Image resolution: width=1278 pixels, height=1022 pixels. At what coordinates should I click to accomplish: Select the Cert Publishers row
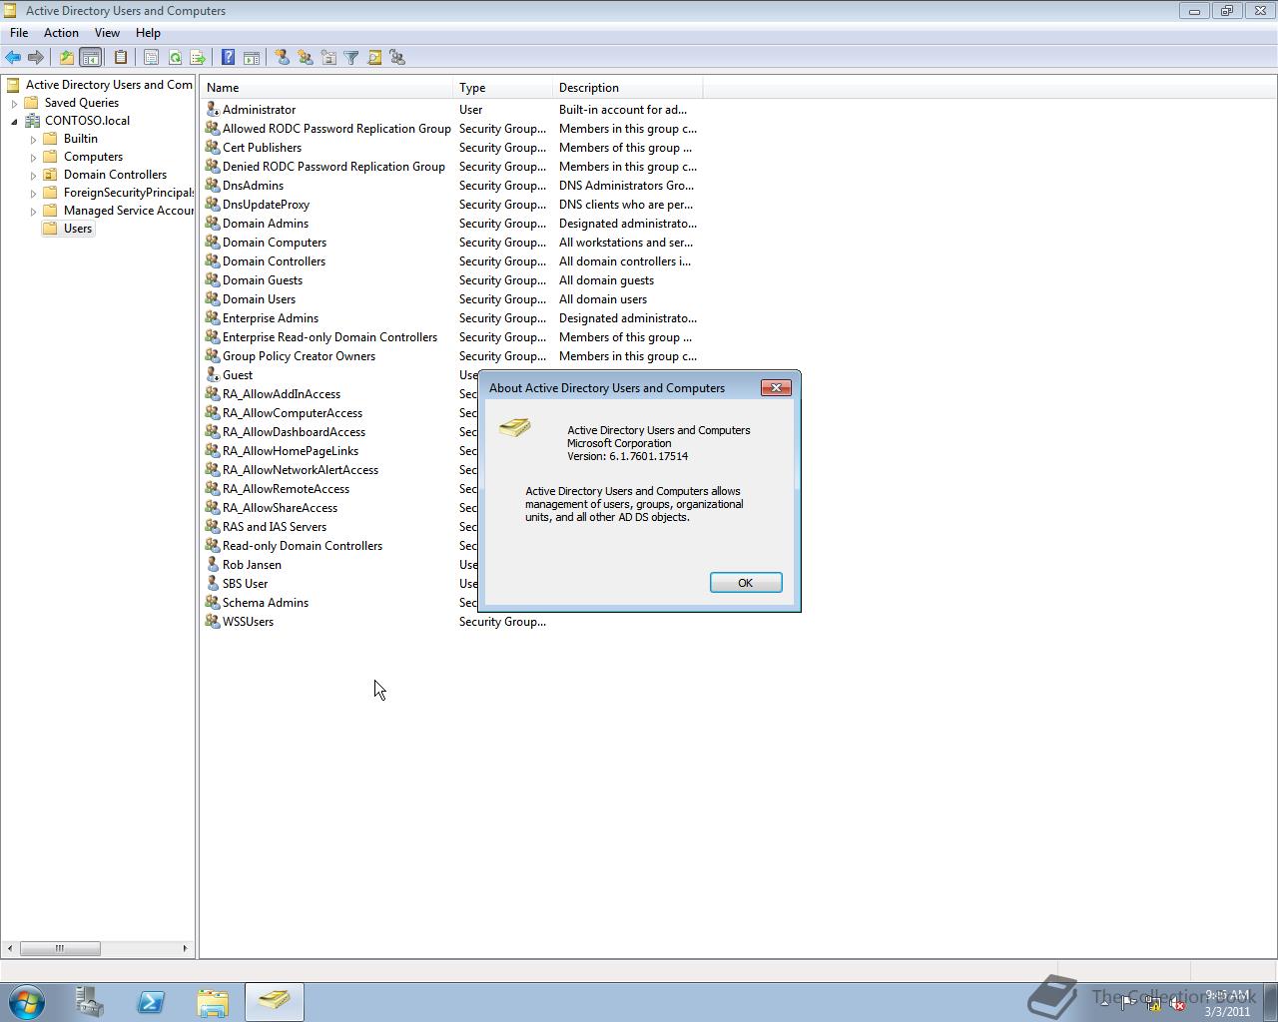pyautogui.click(x=452, y=148)
